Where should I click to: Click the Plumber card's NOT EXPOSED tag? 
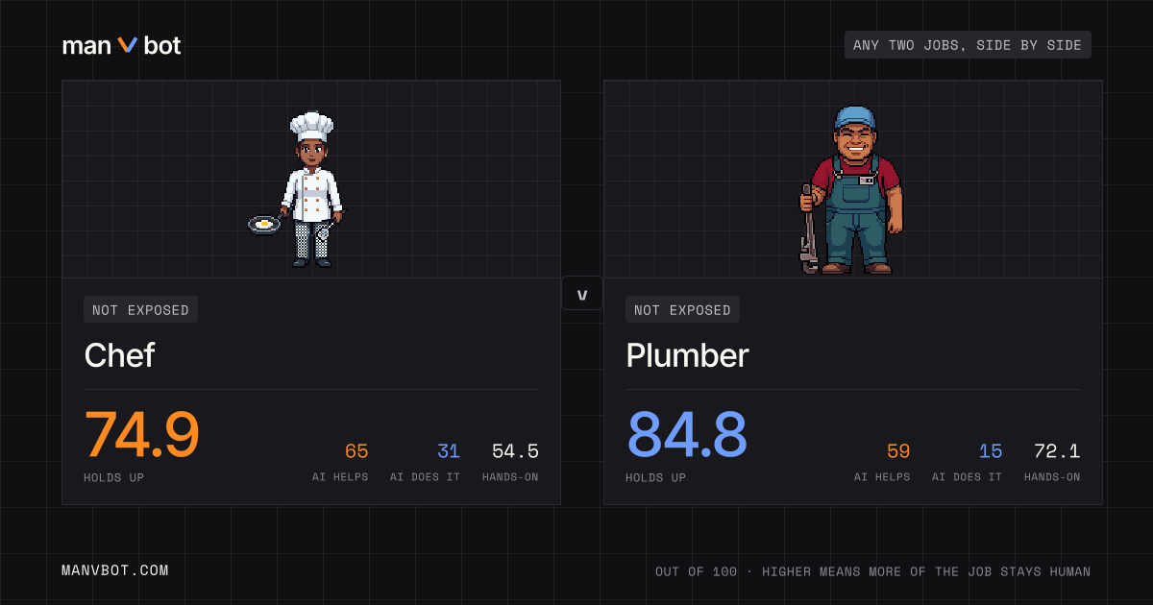pyautogui.click(x=682, y=309)
